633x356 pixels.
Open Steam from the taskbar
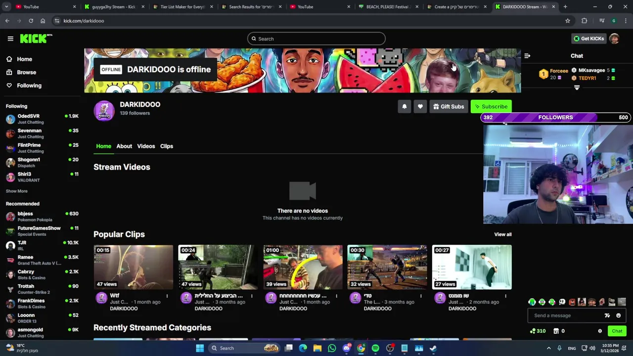[x=433, y=348]
